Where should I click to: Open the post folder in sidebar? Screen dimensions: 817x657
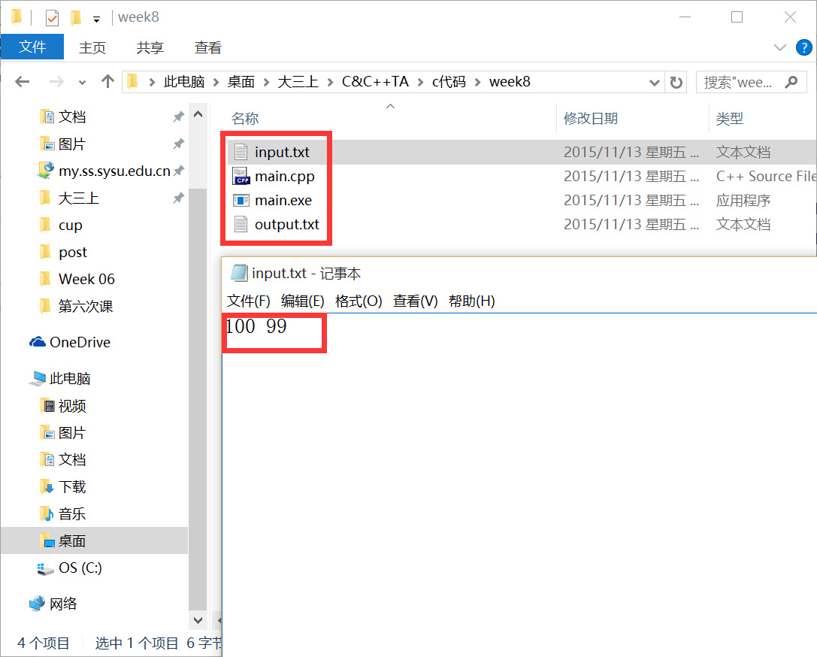point(72,252)
